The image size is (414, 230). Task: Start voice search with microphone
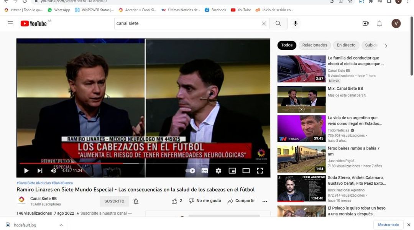[296, 23]
